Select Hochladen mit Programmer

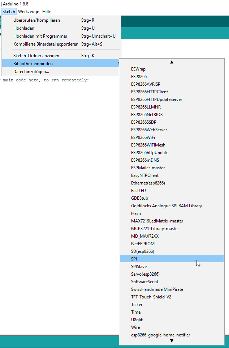(61, 36)
